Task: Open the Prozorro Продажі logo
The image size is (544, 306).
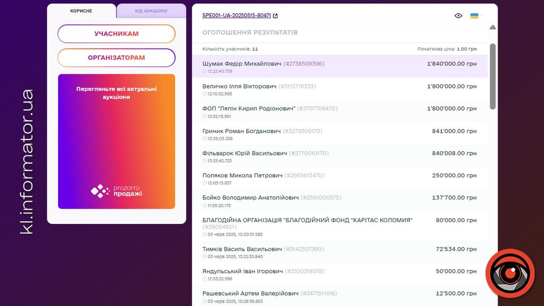Action: [116, 191]
